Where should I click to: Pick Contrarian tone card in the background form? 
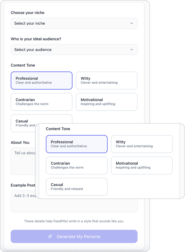[41, 102]
